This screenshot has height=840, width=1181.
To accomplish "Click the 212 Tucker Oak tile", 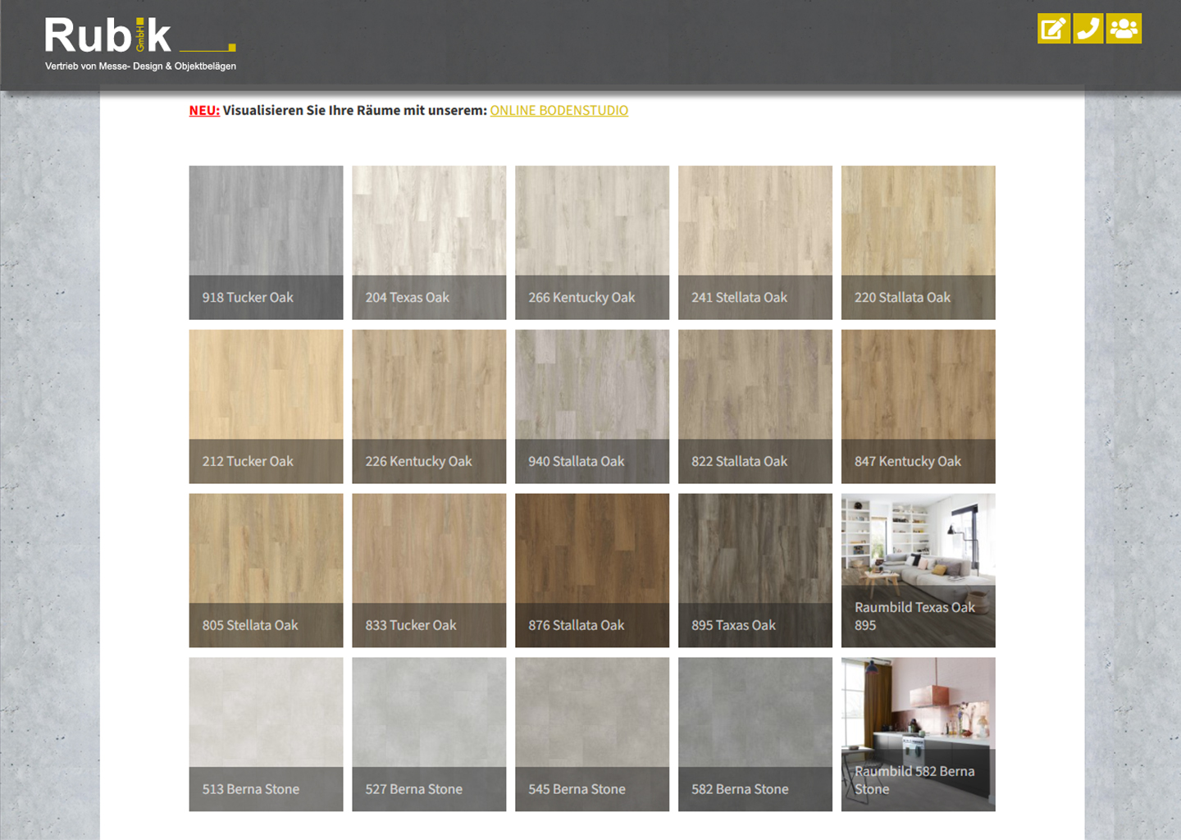I will (x=266, y=406).
